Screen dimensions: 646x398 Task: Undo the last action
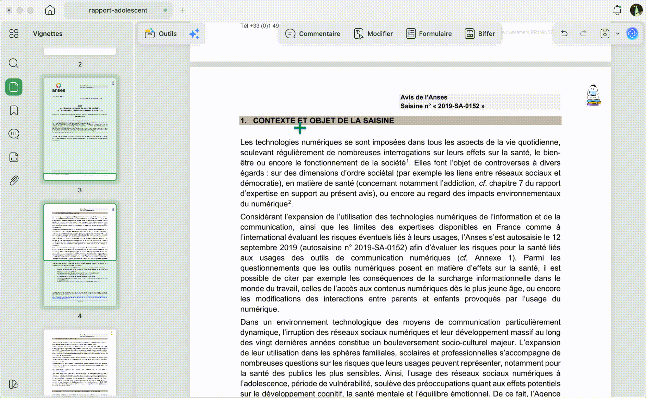(564, 33)
